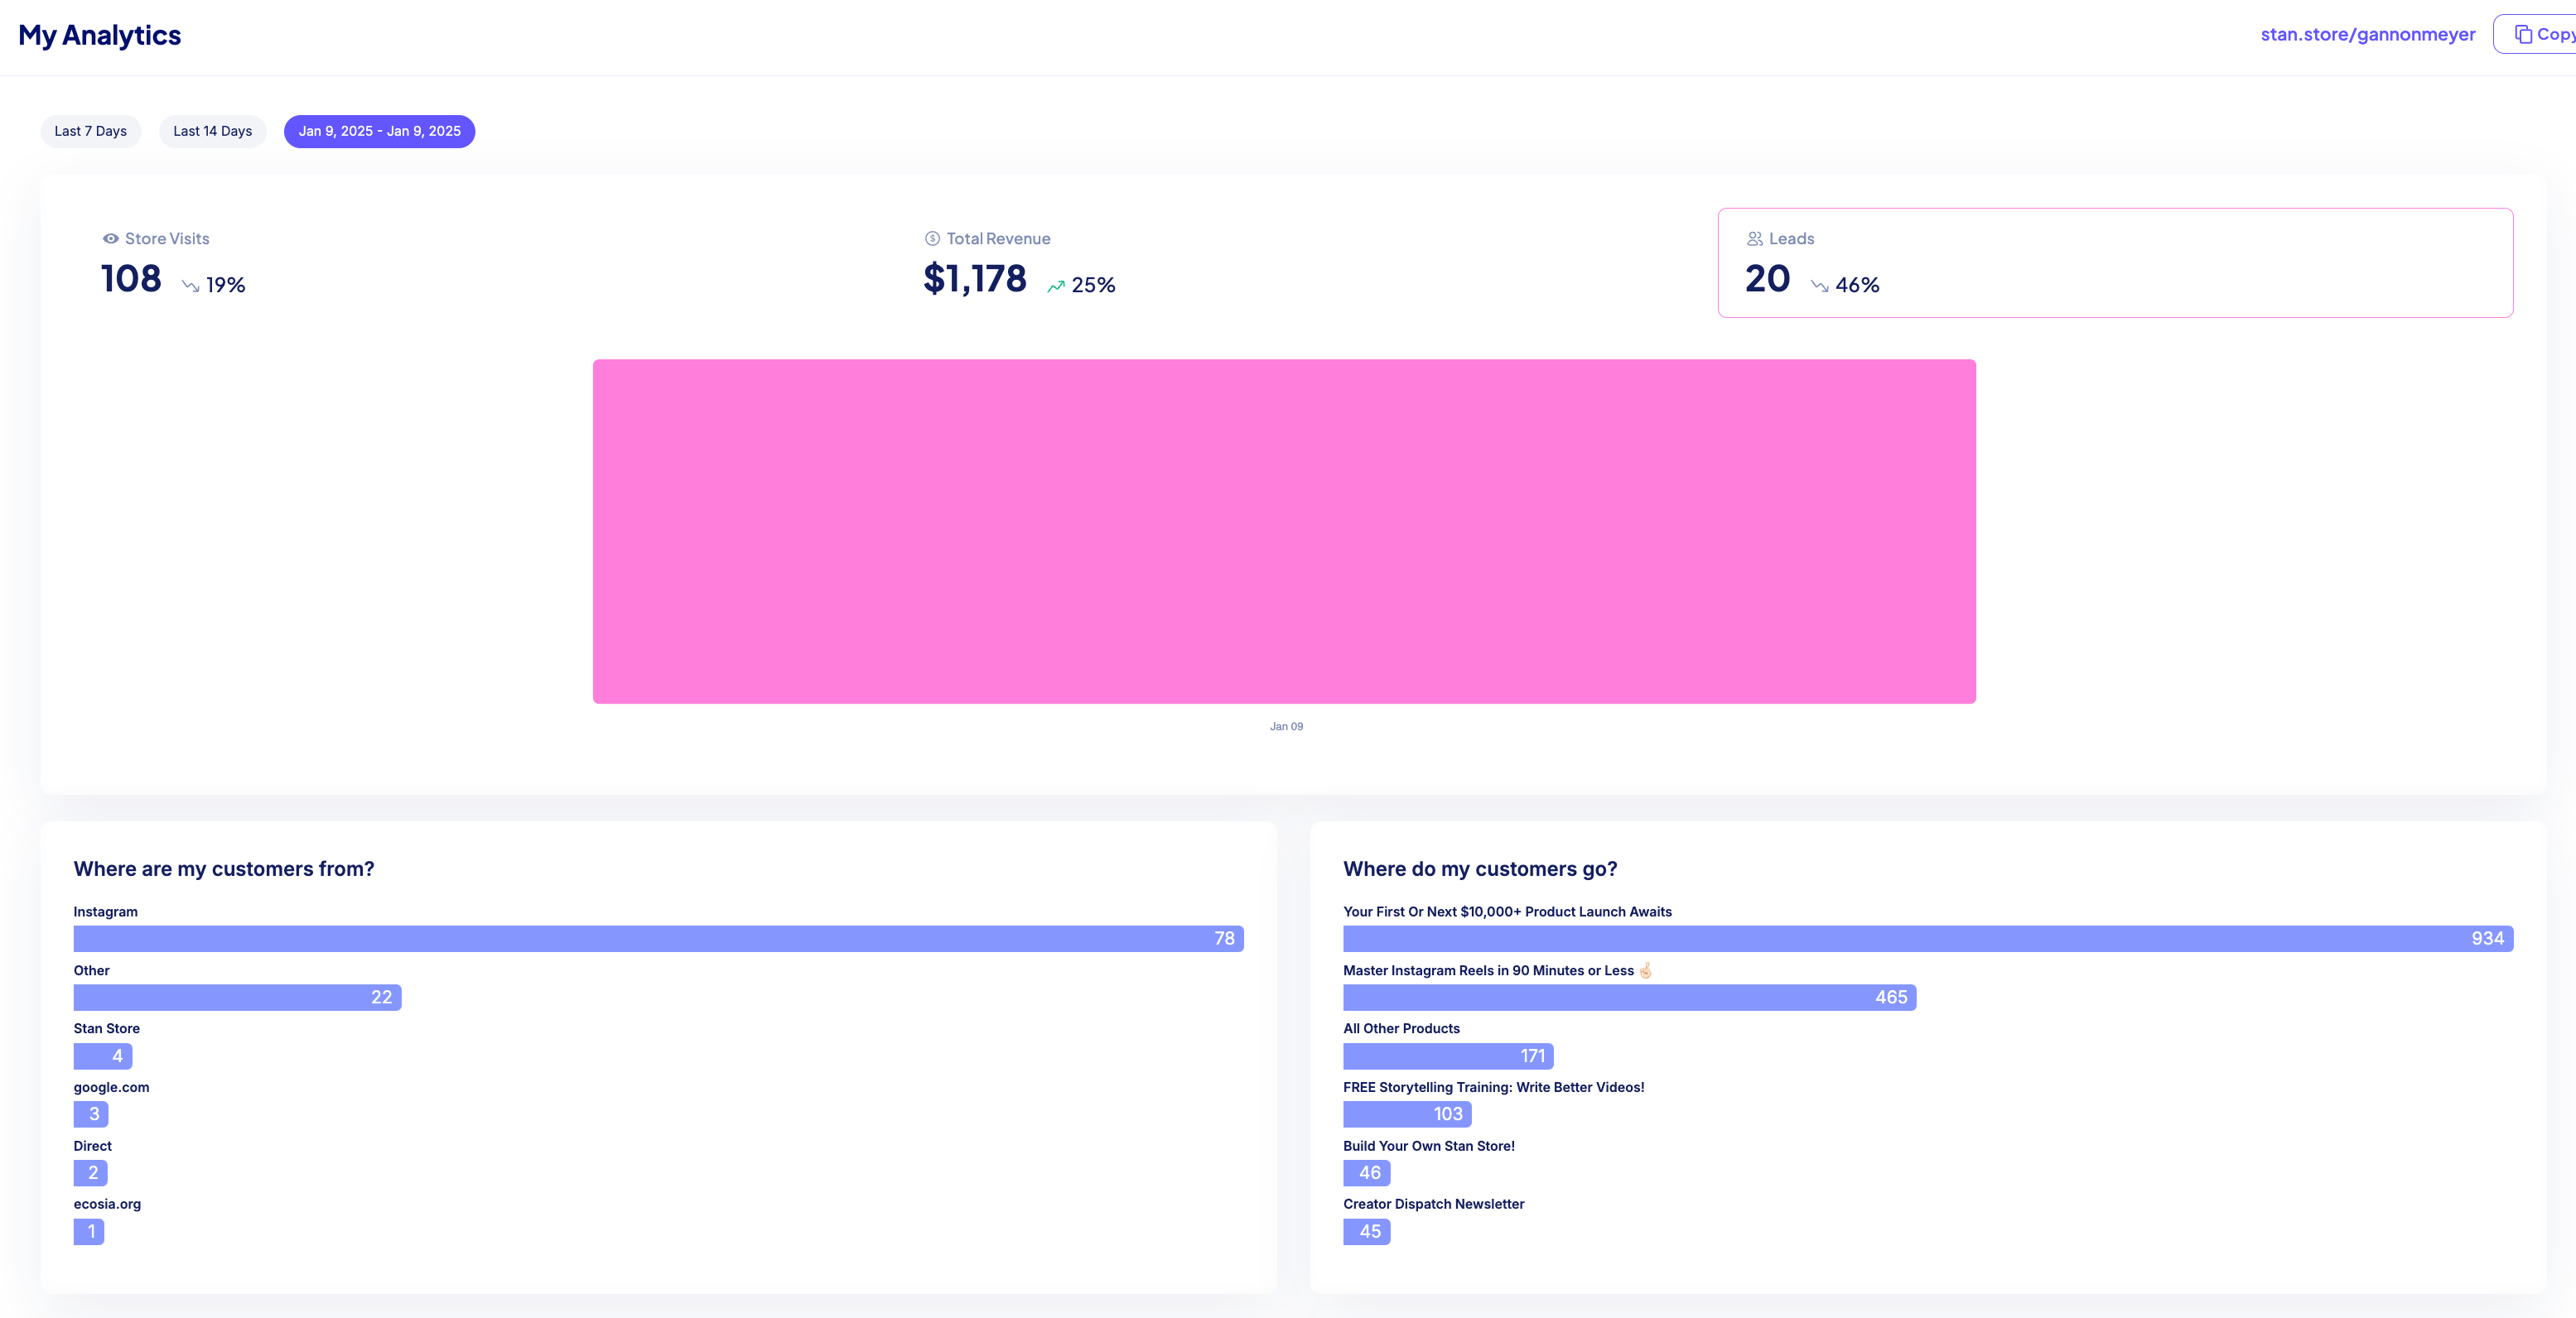Click the All Other Products bar showing 171
Viewport: 2576px width, 1318px height.
pyautogui.click(x=1447, y=1056)
